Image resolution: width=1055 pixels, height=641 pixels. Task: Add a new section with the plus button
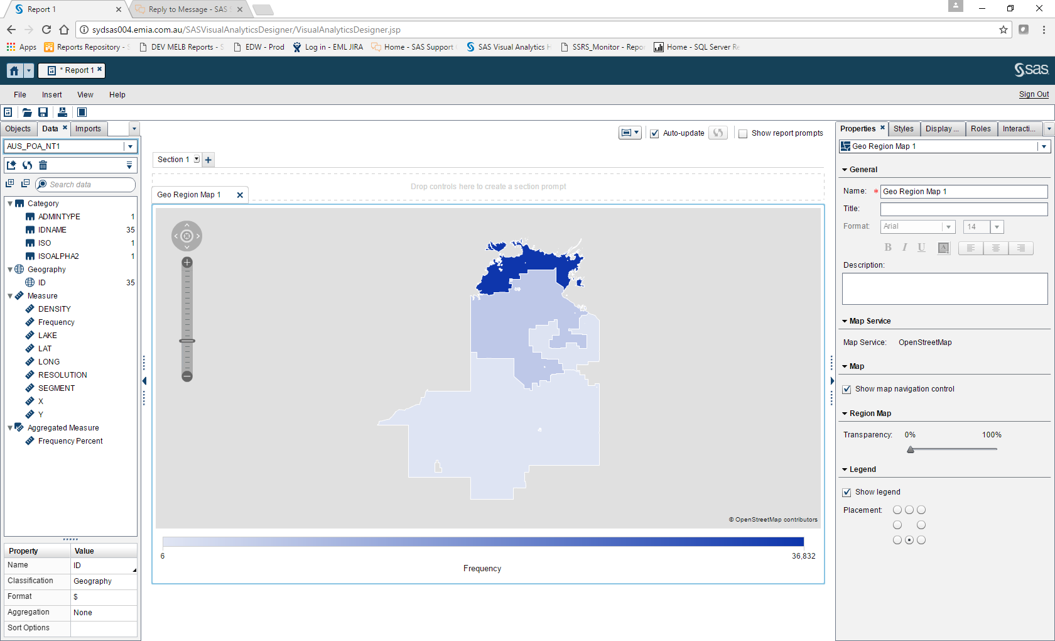tap(208, 159)
